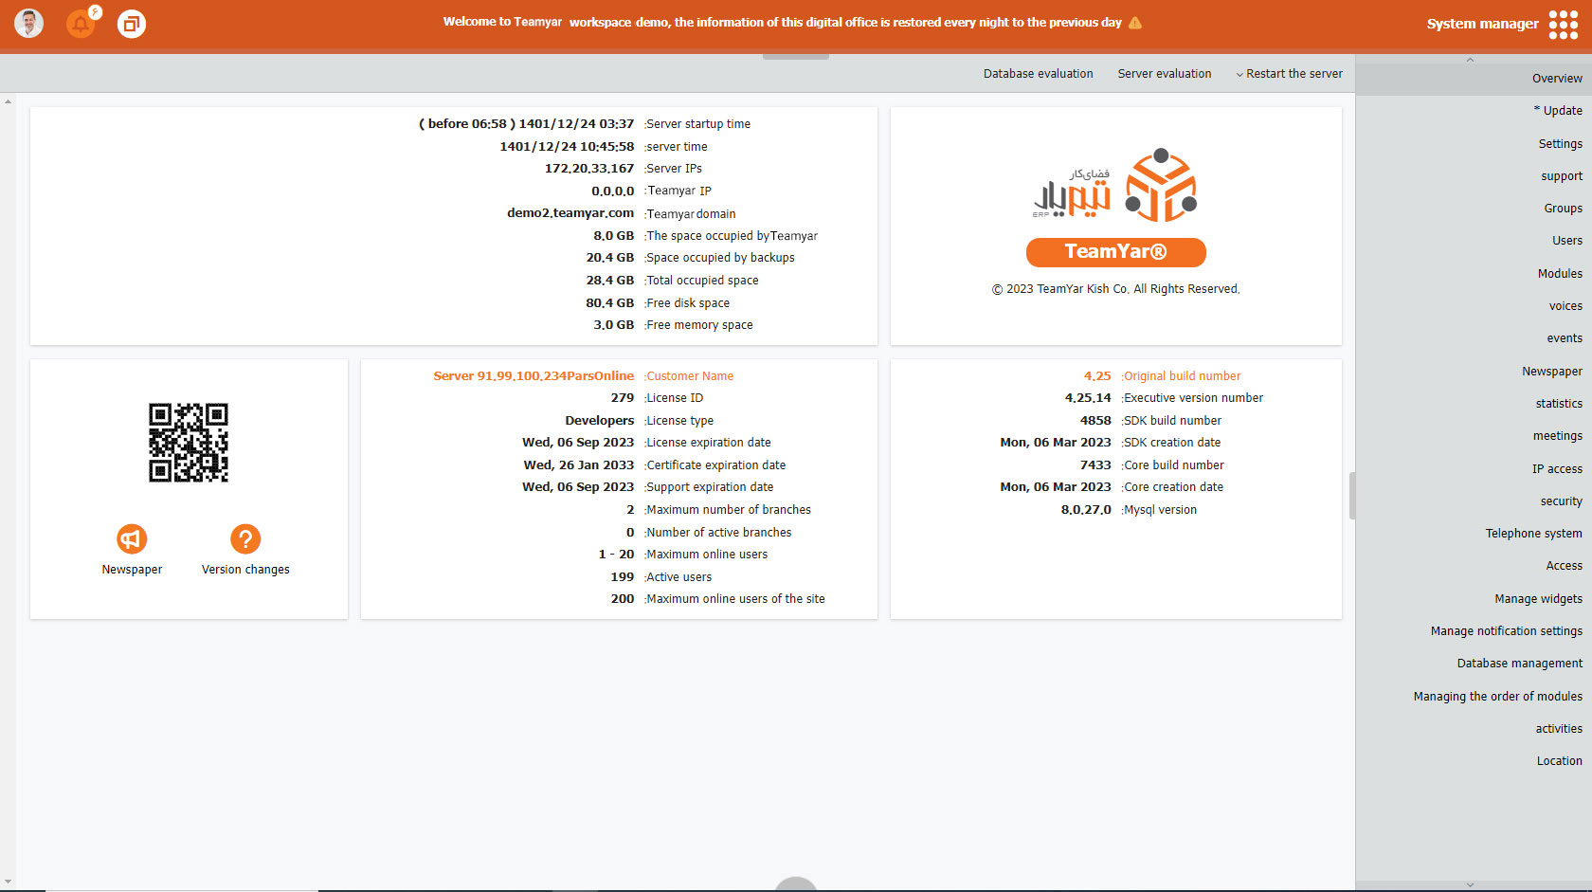The width and height of the screenshot is (1592, 892).
Task: Click License ID value 279
Action: pyautogui.click(x=623, y=398)
